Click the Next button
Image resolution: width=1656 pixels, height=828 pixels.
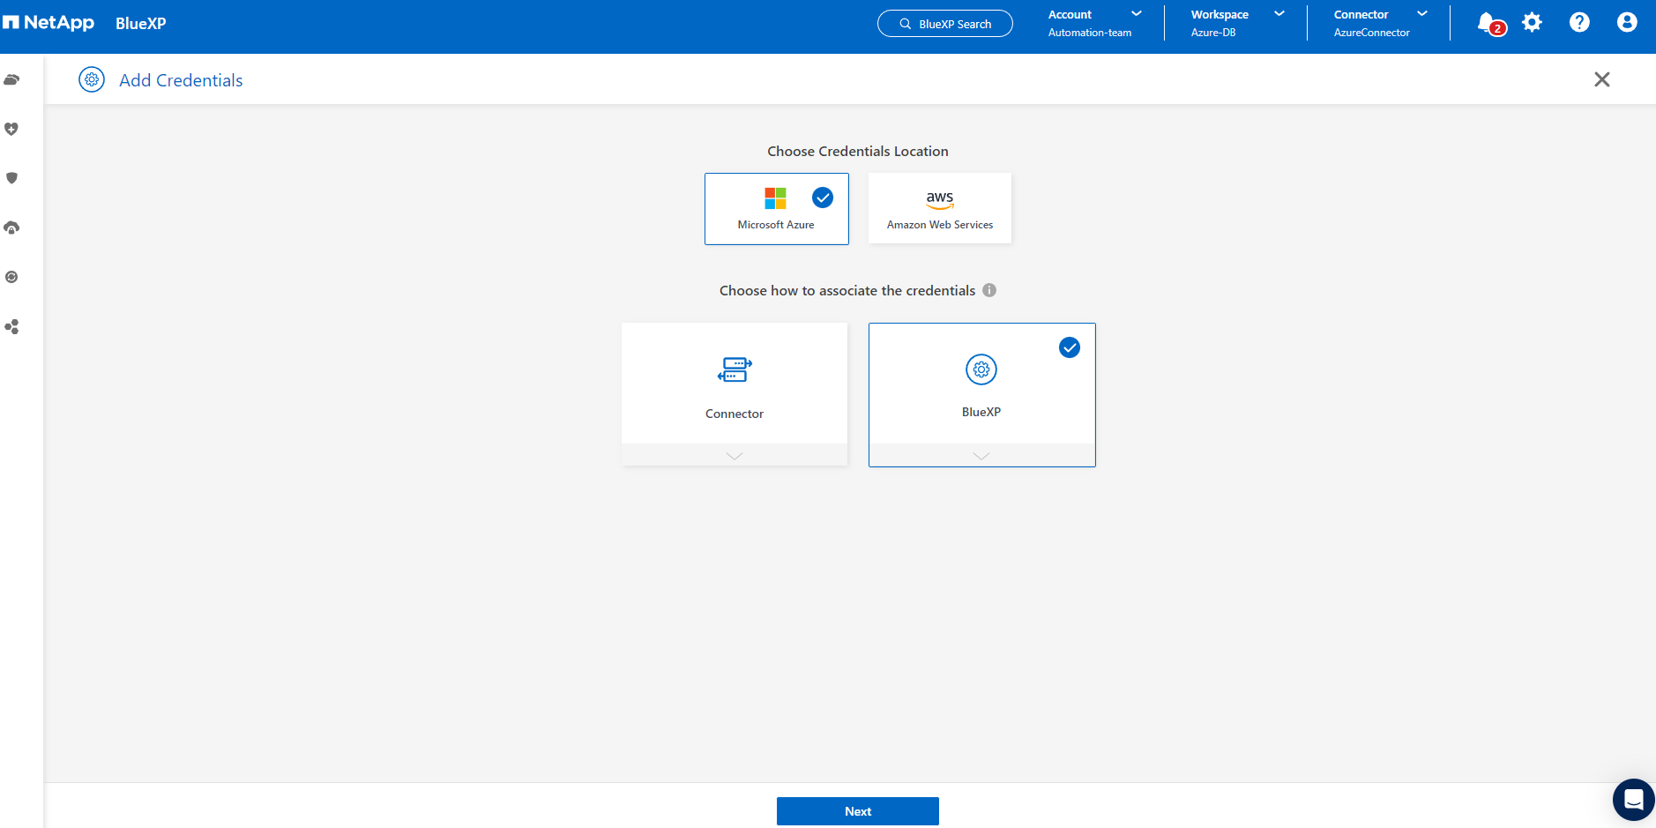[x=858, y=811]
